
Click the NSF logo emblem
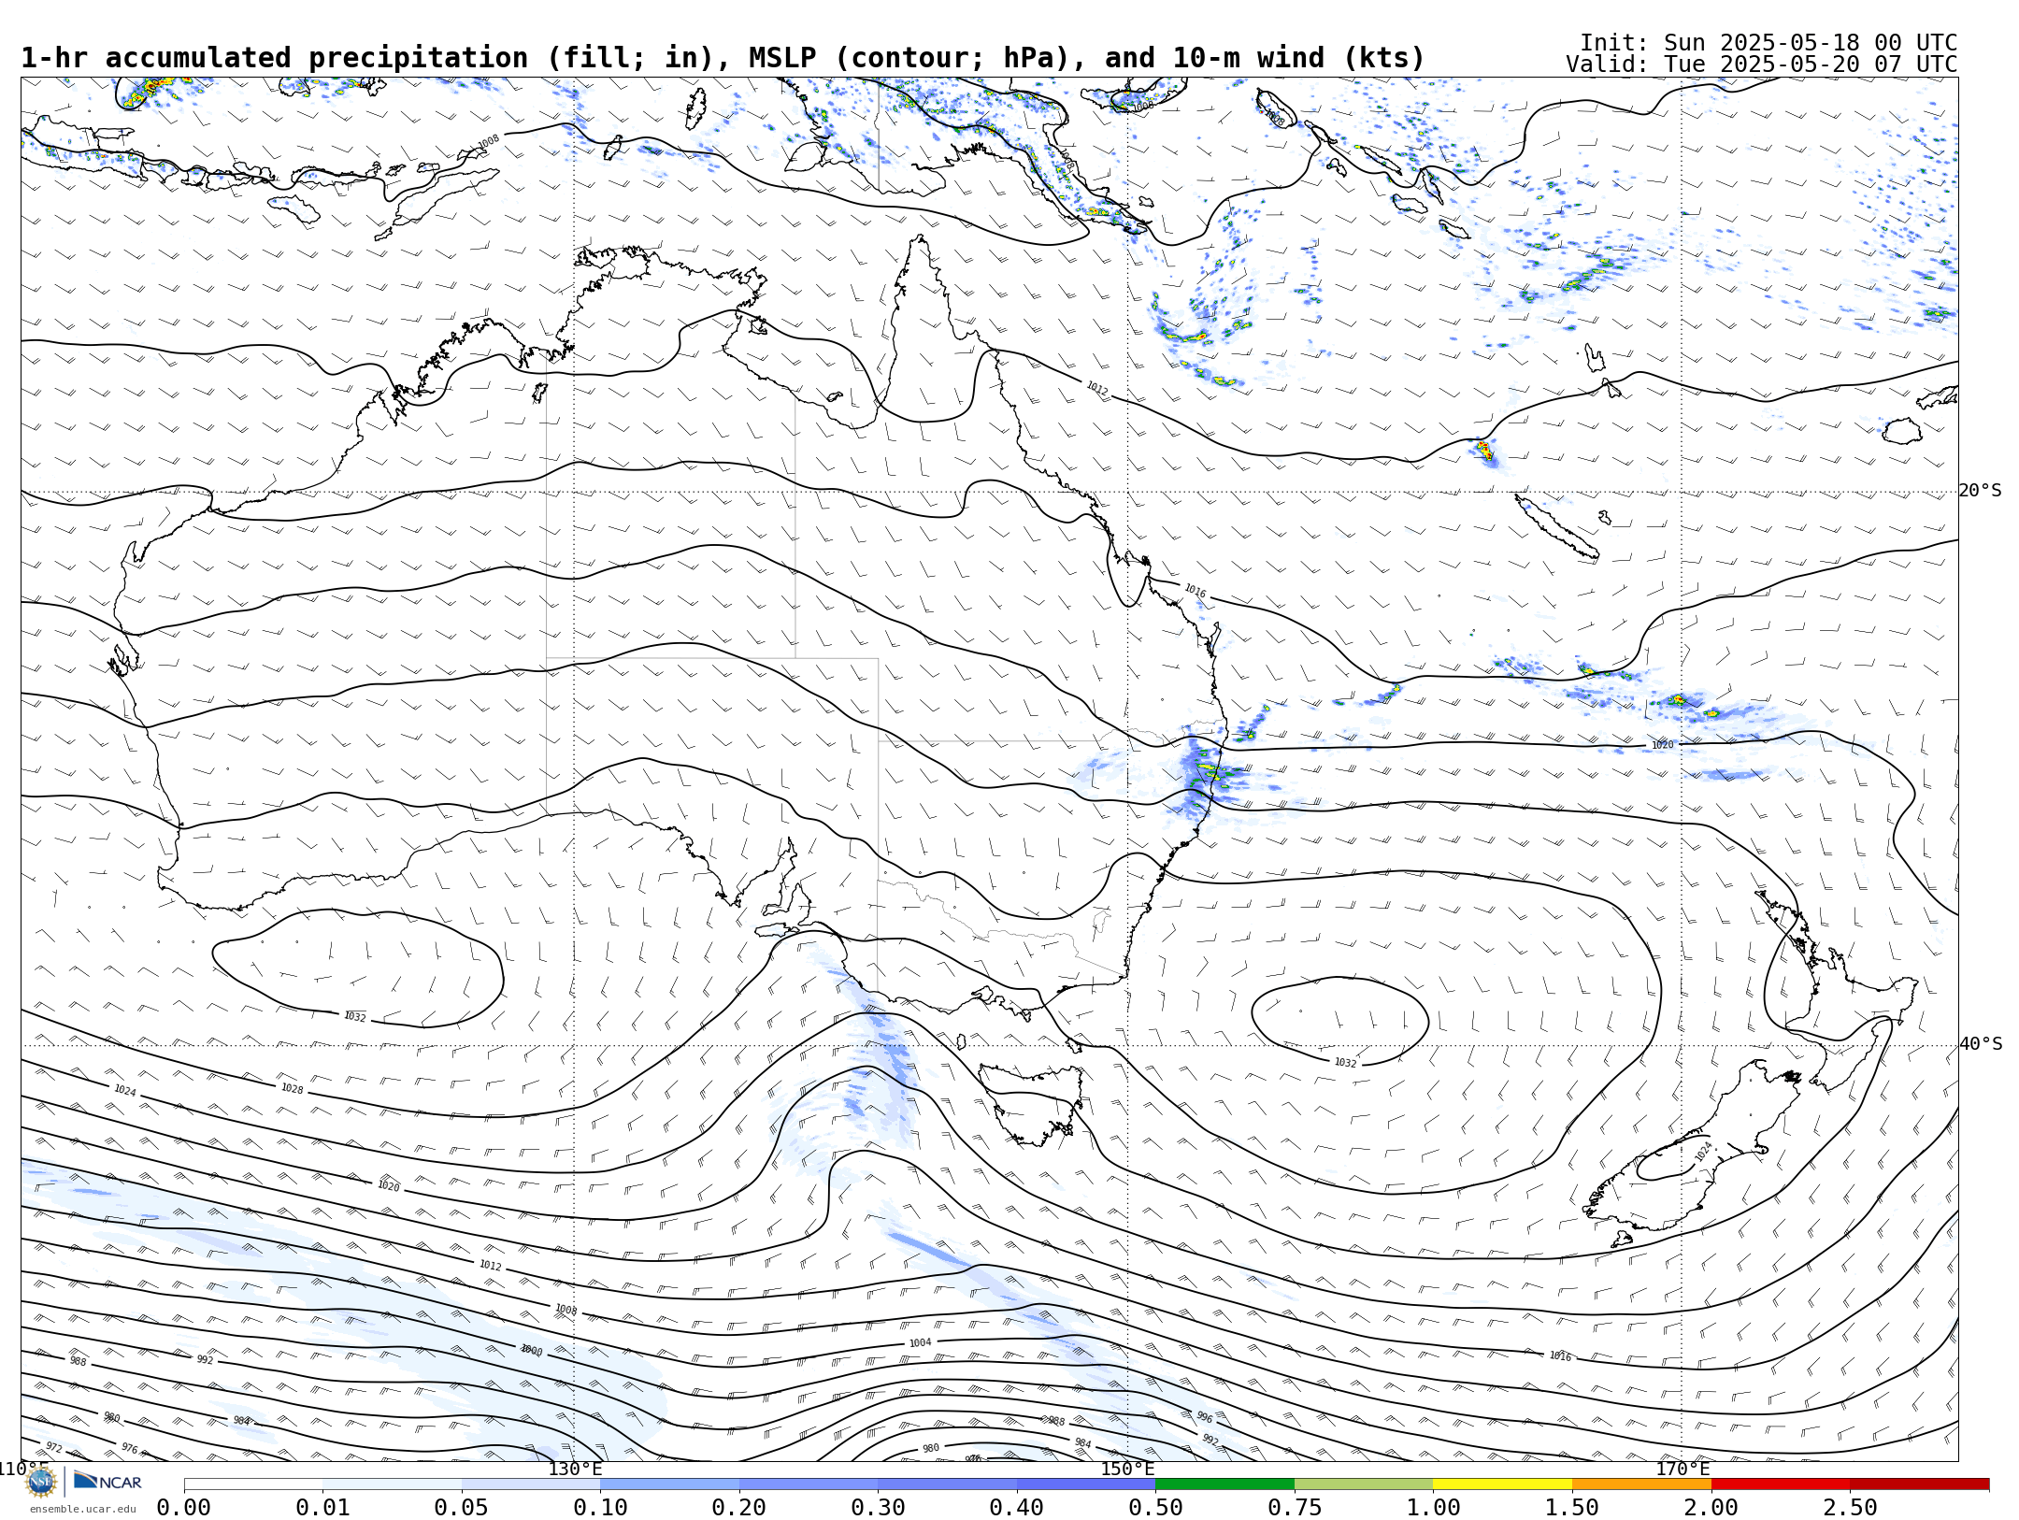[x=40, y=1482]
